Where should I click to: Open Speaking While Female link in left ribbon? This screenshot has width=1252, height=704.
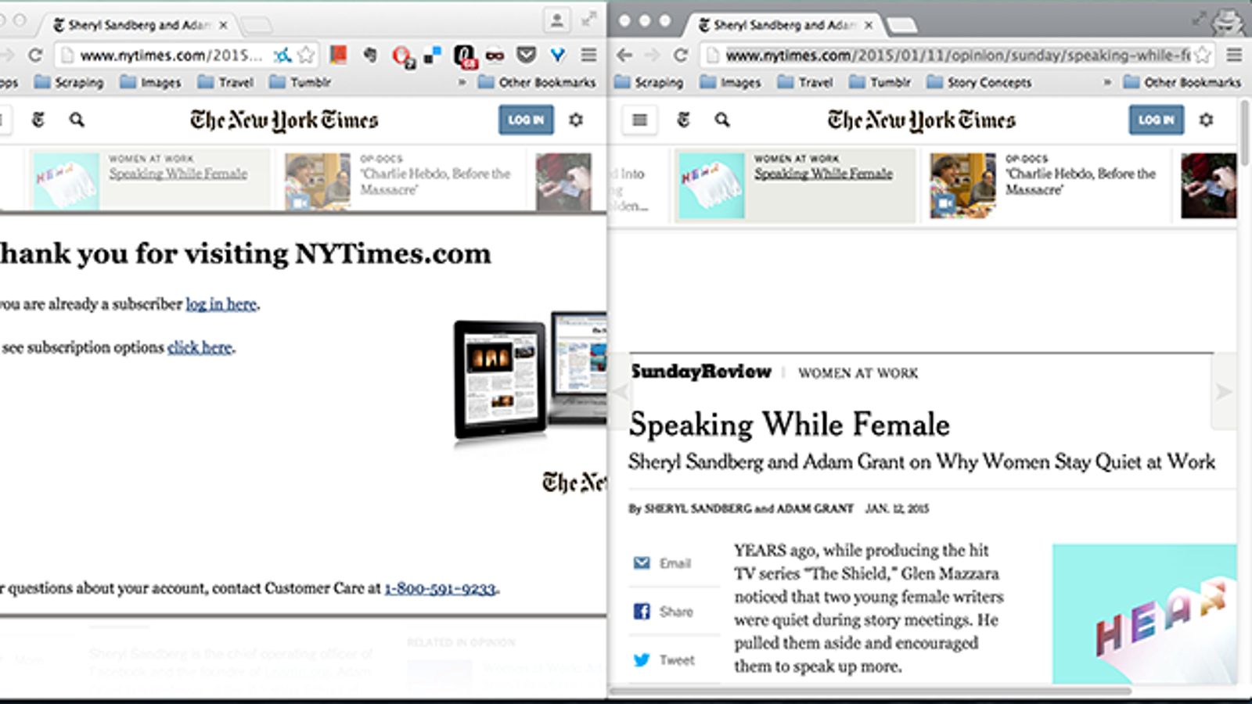point(178,174)
